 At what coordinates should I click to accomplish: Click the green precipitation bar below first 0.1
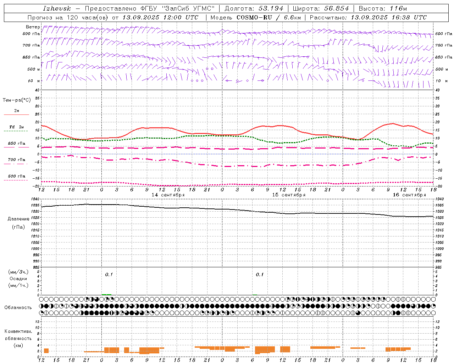(x=106, y=294)
